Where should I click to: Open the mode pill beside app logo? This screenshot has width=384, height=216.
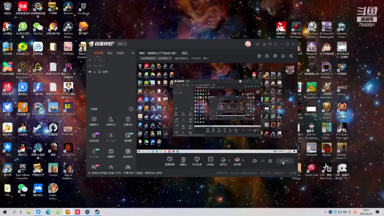click(x=122, y=44)
